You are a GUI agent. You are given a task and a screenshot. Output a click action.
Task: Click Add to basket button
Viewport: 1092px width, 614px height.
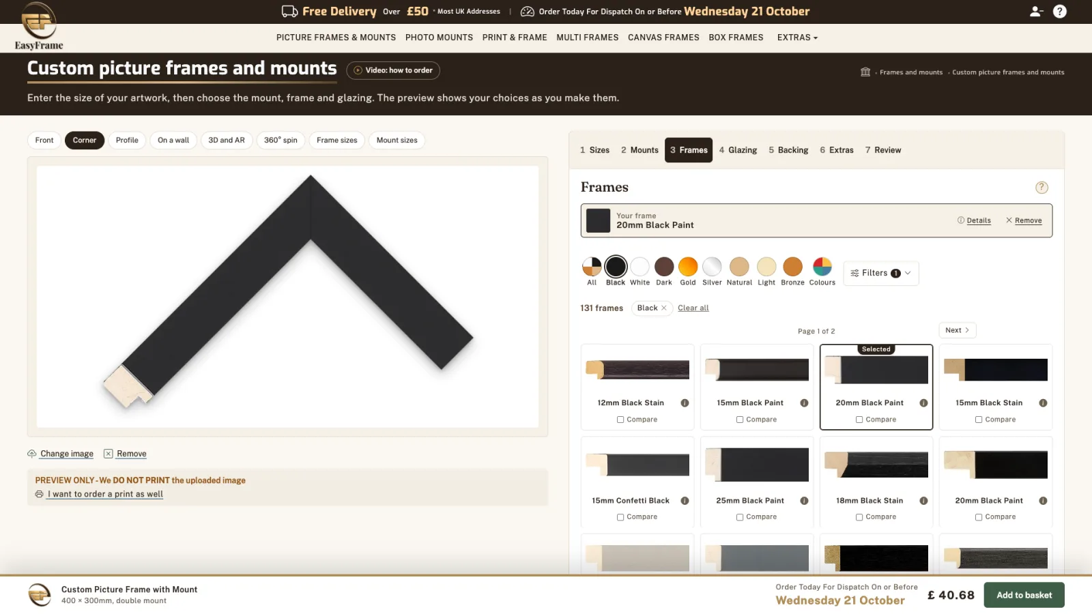point(1024,595)
